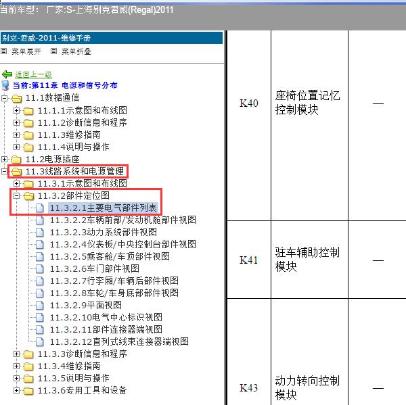Image resolution: width=406 pixels, height=405 pixels.
Task: Expand the 11.2电源插座 node
Action: (x=4, y=159)
